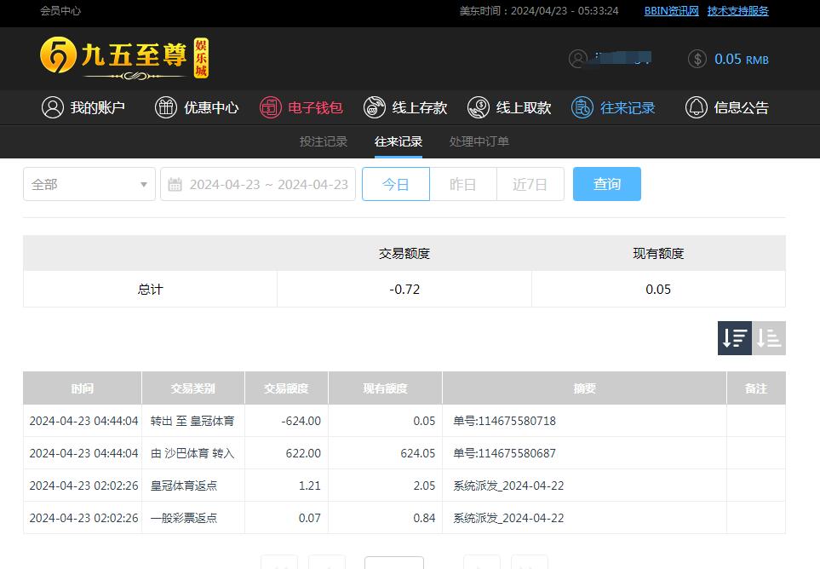Click the dollar balance icon
The width and height of the screenshot is (820, 569).
click(697, 59)
